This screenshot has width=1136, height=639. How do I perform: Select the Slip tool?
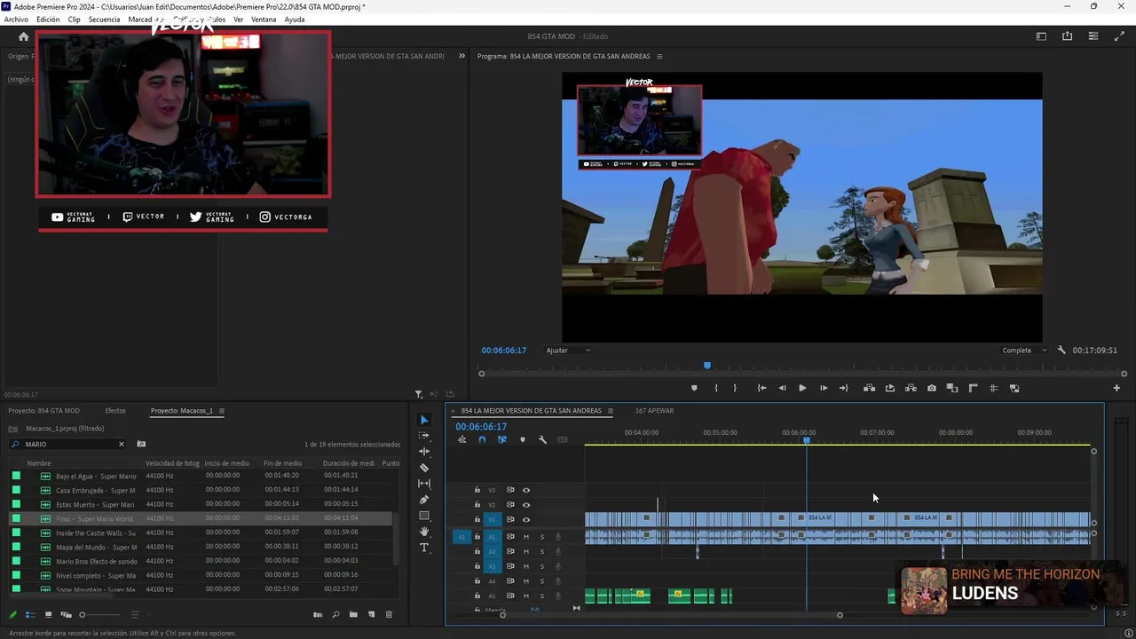[424, 484]
